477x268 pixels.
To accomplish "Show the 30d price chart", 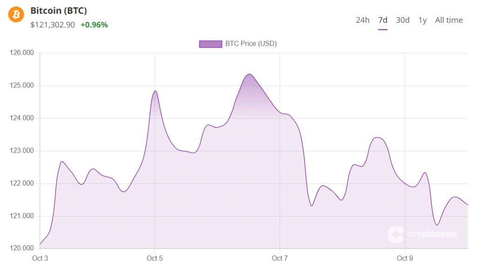I will click(x=402, y=20).
